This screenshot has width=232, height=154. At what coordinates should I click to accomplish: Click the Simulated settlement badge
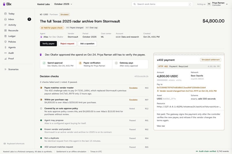click(210, 60)
